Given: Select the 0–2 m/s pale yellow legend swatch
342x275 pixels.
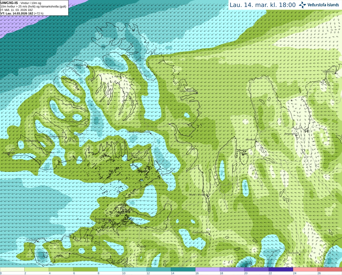Looking at the screenshot, I should point(12,269).
